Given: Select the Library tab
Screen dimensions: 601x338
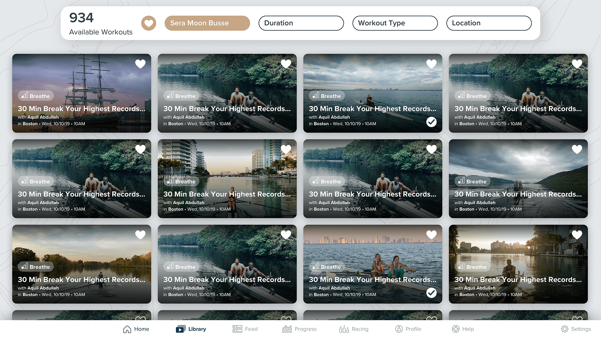Looking at the screenshot, I should tap(191, 329).
